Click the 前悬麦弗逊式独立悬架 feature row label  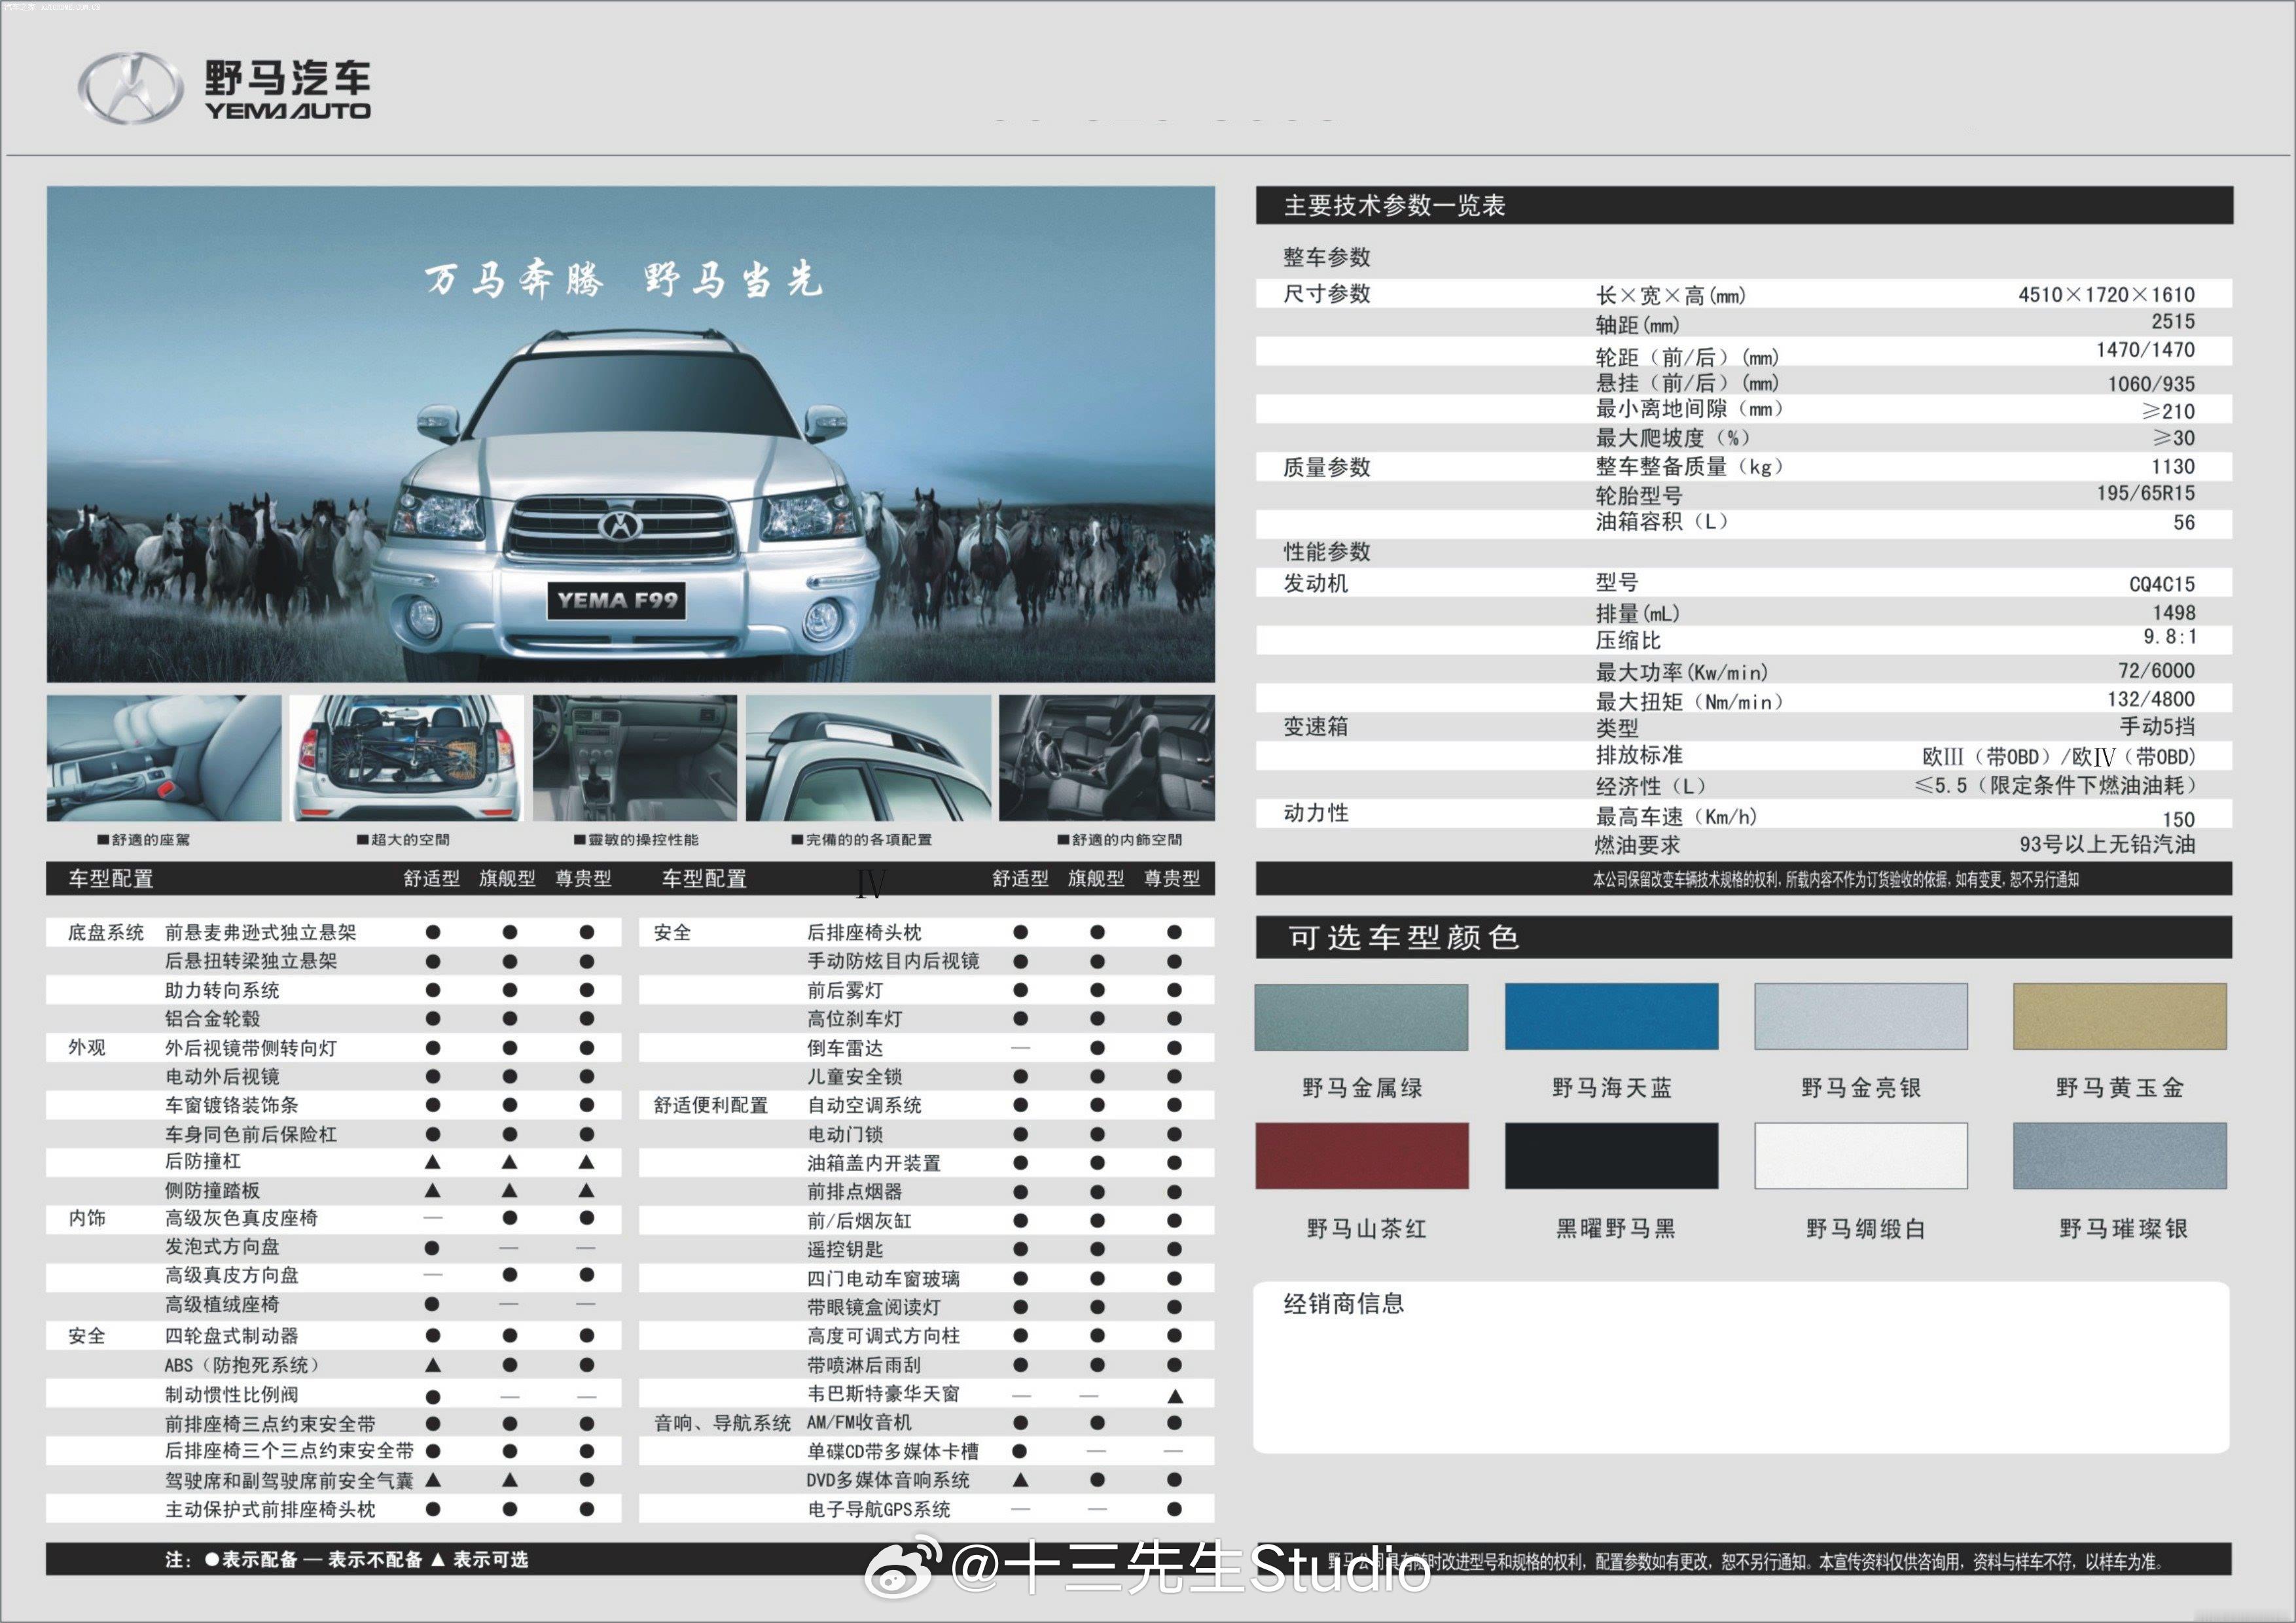click(261, 932)
